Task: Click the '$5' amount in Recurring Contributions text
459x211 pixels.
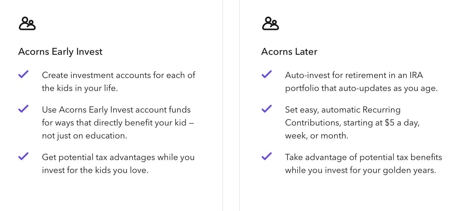Action: click(390, 123)
